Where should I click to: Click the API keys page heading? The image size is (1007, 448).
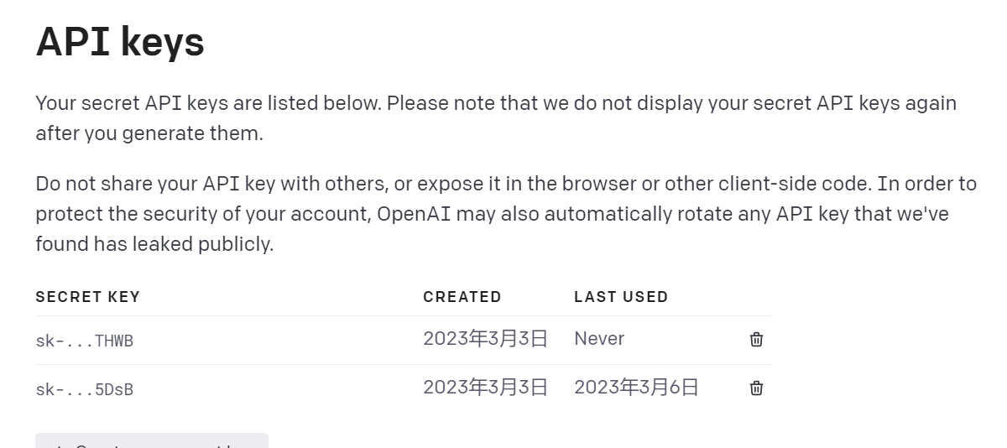[120, 42]
